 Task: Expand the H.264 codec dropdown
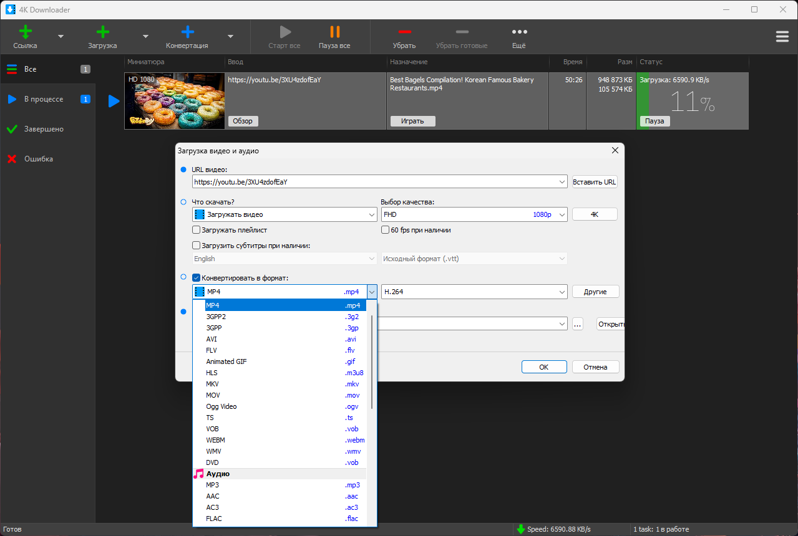tap(562, 292)
